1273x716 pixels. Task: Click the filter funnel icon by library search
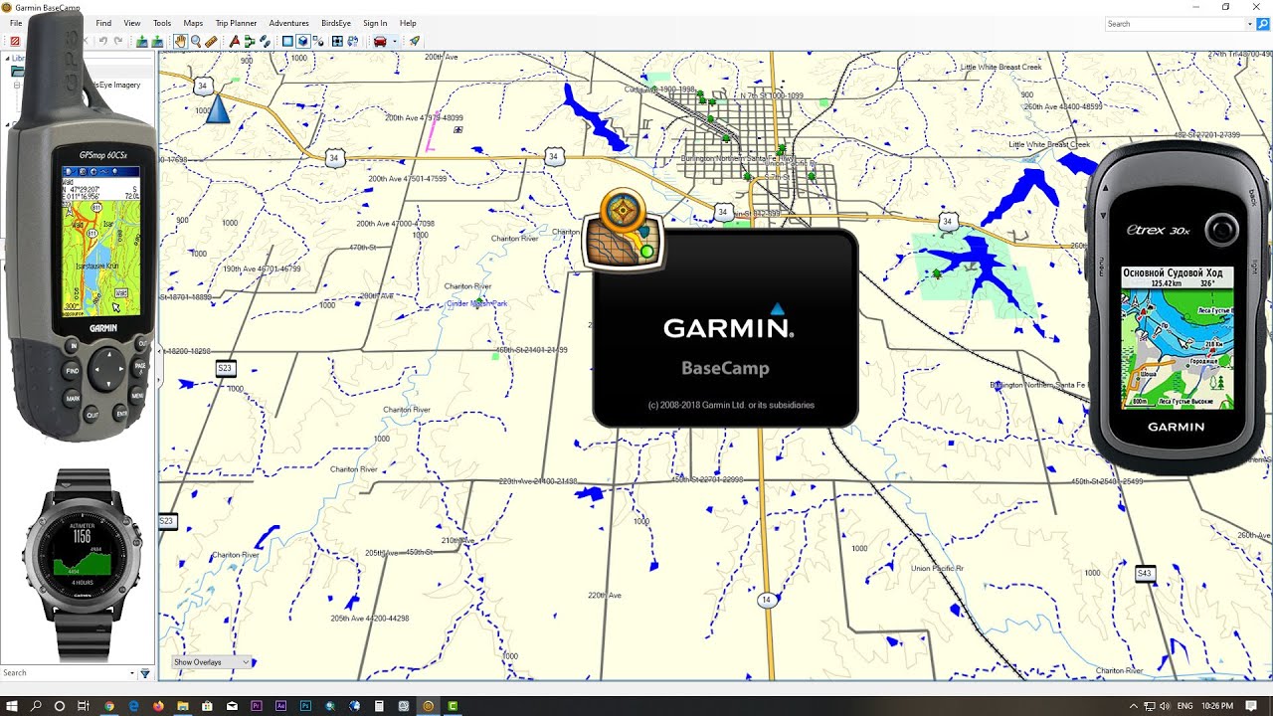tap(144, 673)
